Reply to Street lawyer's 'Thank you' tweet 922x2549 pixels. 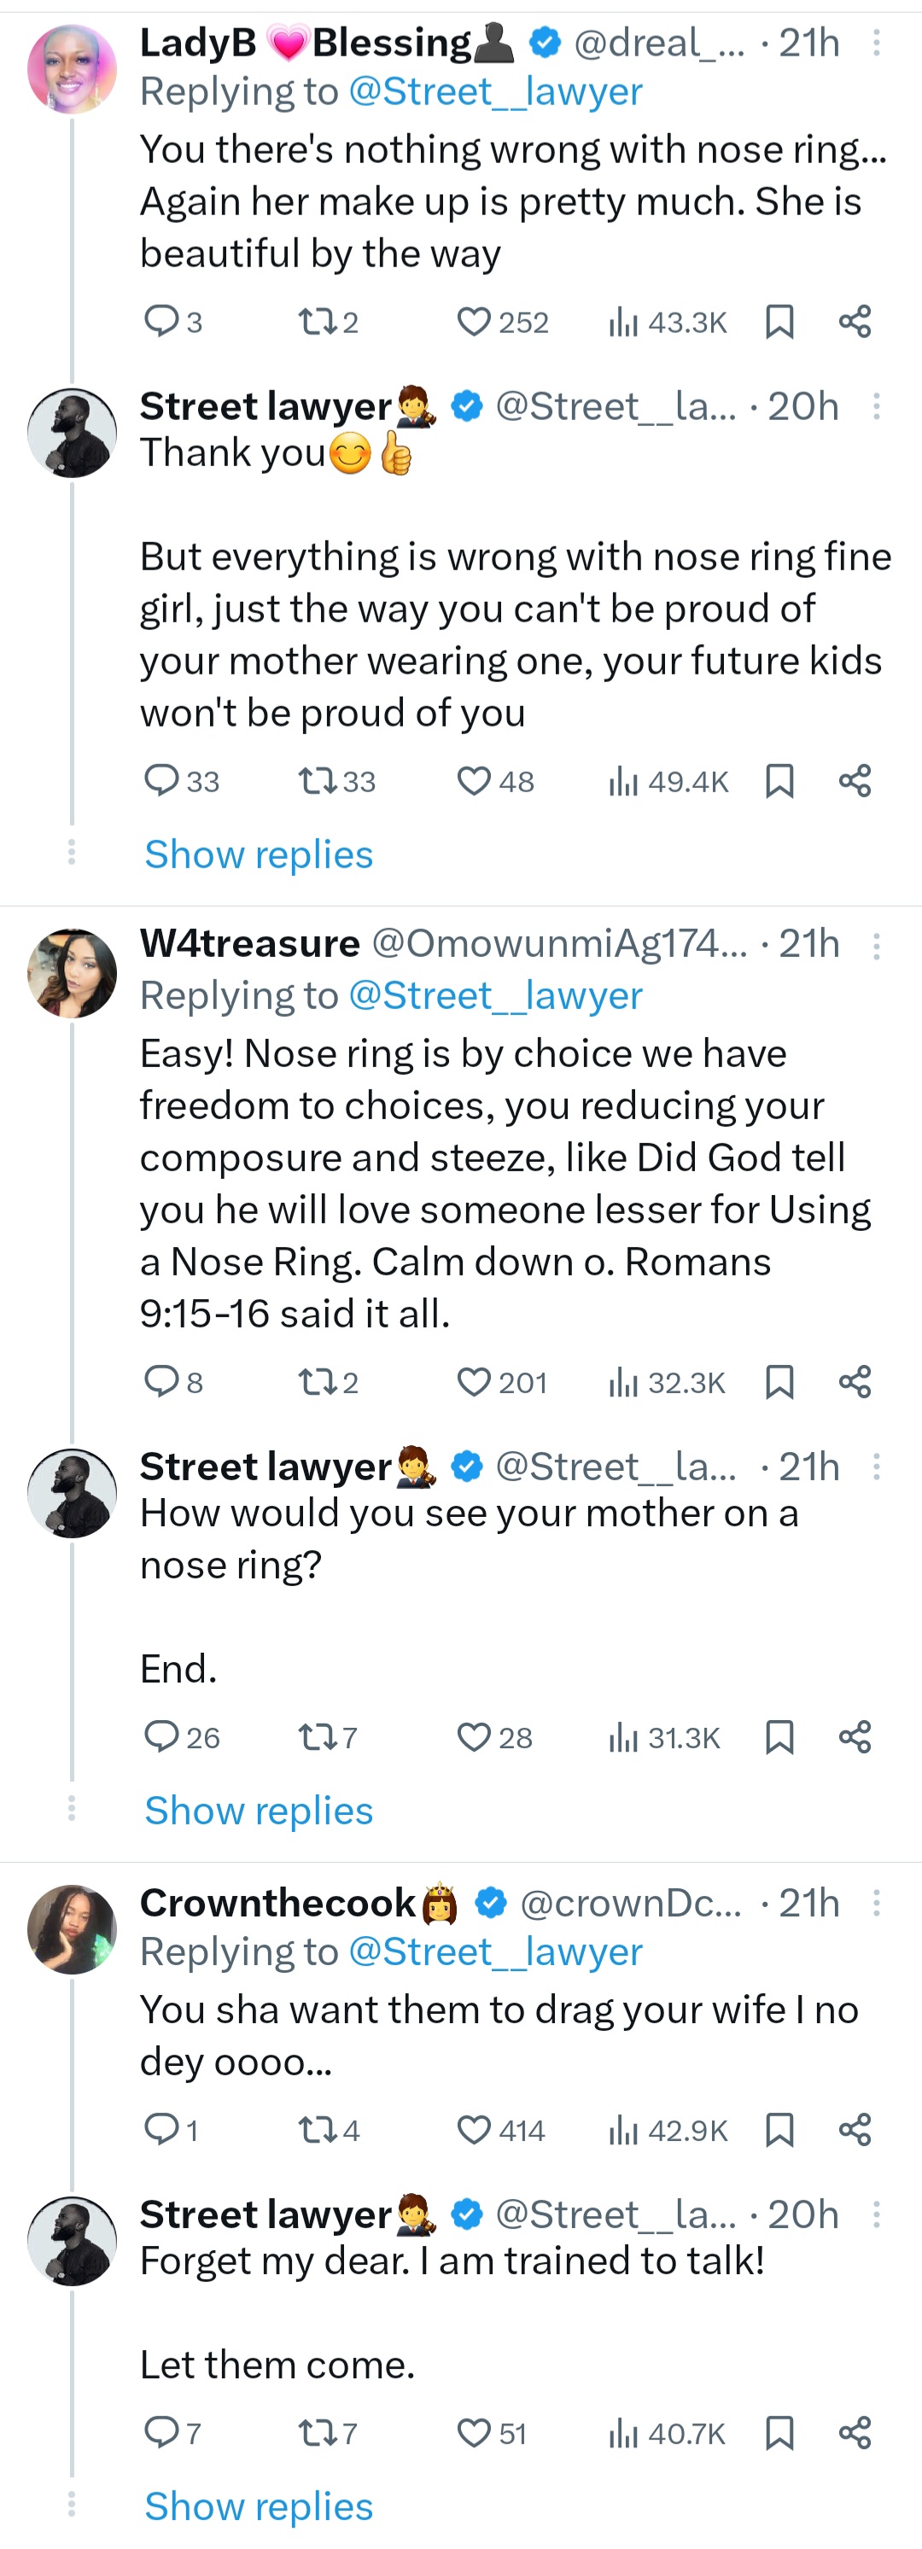click(x=160, y=781)
